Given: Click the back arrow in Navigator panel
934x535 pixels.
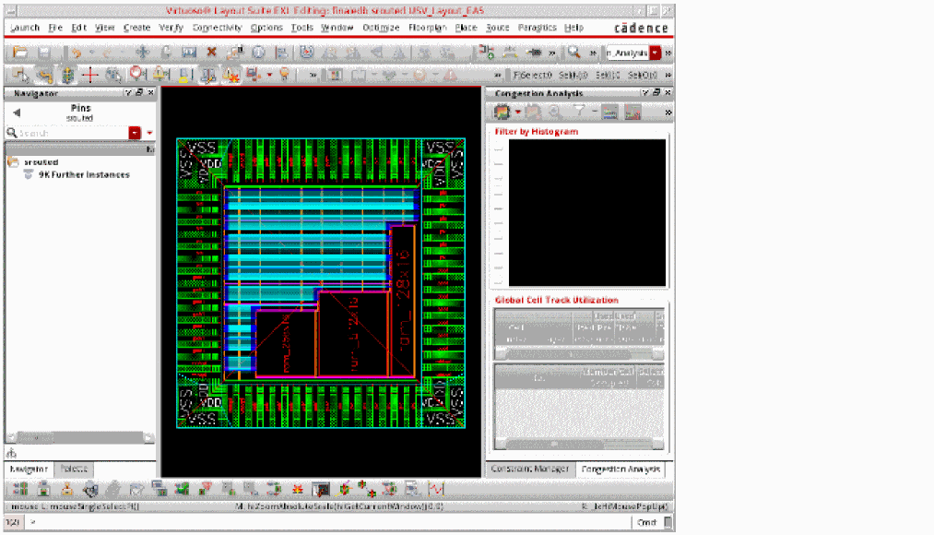Looking at the screenshot, I should pyautogui.click(x=17, y=113).
